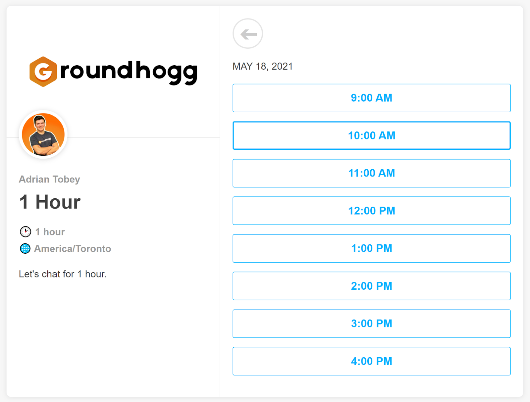The height and width of the screenshot is (402, 530).
Task: Click the Adrian Tobey name label
Action: [49, 179]
